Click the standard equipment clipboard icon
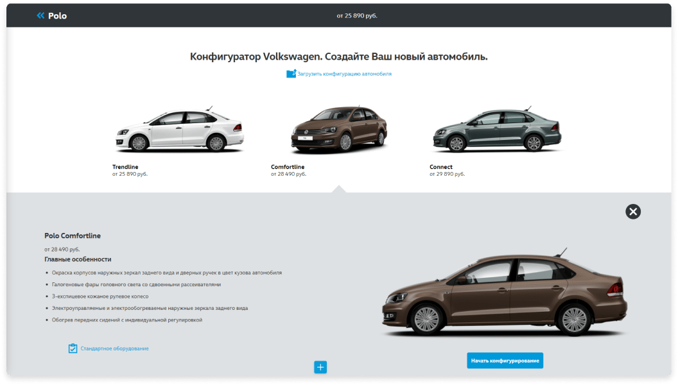Viewport: 678px width, 385px height. 73,348
